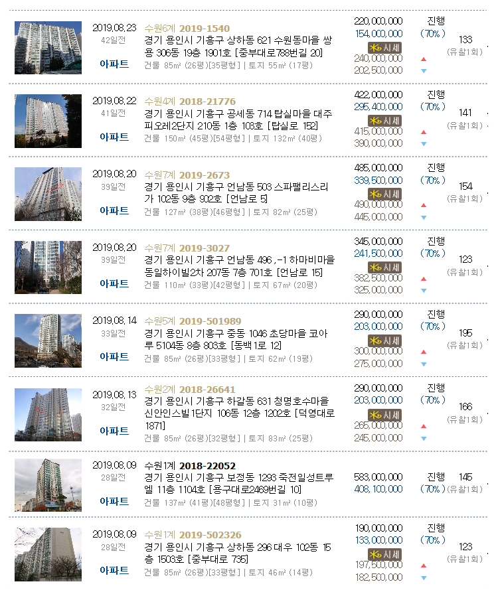Click minimum bid price 408,100,000
This screenshot has width=496, height=598.
click(x=378, y=489)
